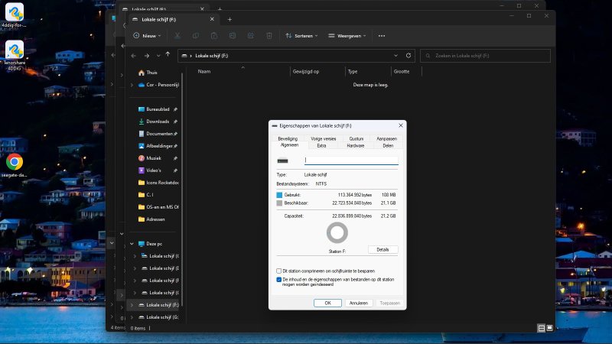
Task: Open Downloads folder in sidebar
Action: pyautogui.click(x=158, y=121)
